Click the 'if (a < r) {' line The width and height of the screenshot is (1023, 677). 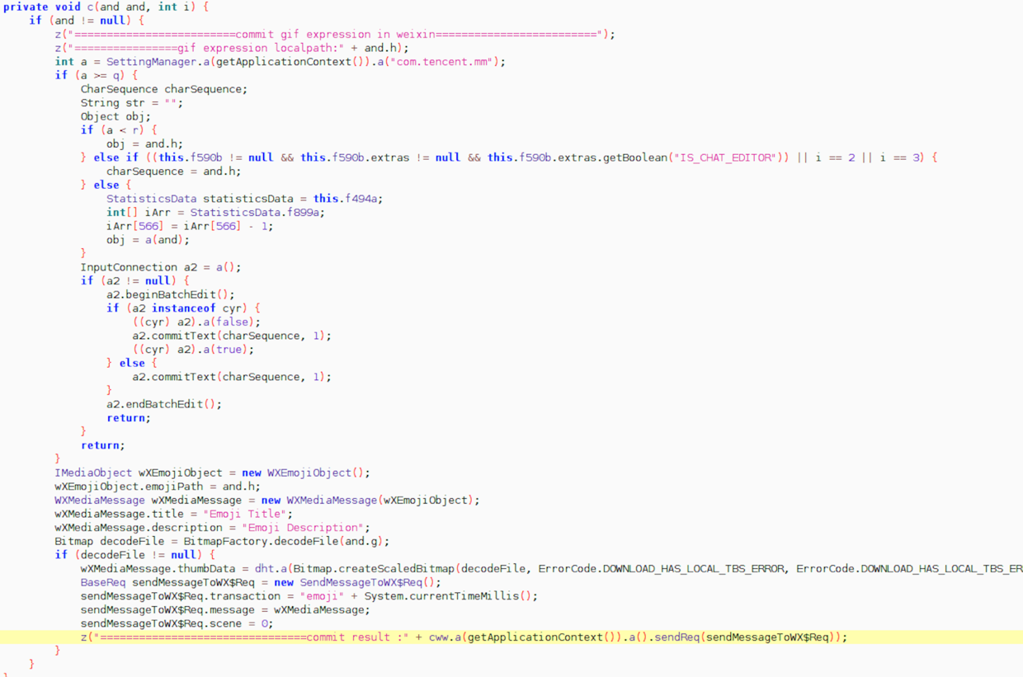[119, 130]
